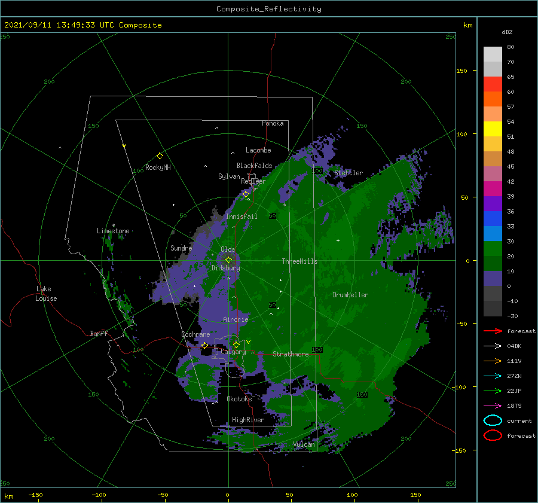This screenshot has width=538, height=503.
Task: Click the cyan current ellipse in legend
Action: coord(493,420)
